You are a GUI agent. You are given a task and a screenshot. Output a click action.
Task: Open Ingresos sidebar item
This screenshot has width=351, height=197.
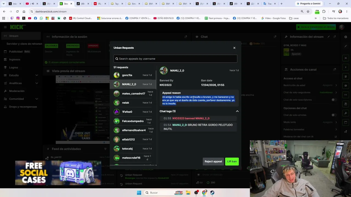[21, 59]
